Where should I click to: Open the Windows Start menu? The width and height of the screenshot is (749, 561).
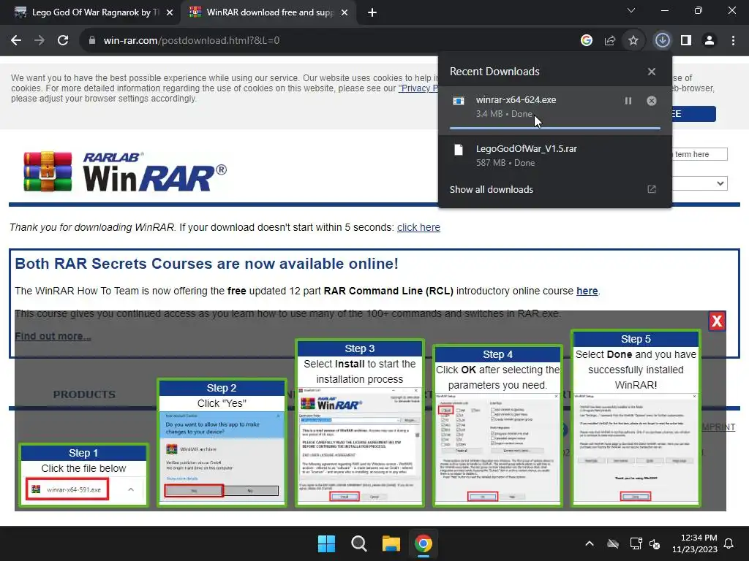pyautogui.click(x=327, y=543)
